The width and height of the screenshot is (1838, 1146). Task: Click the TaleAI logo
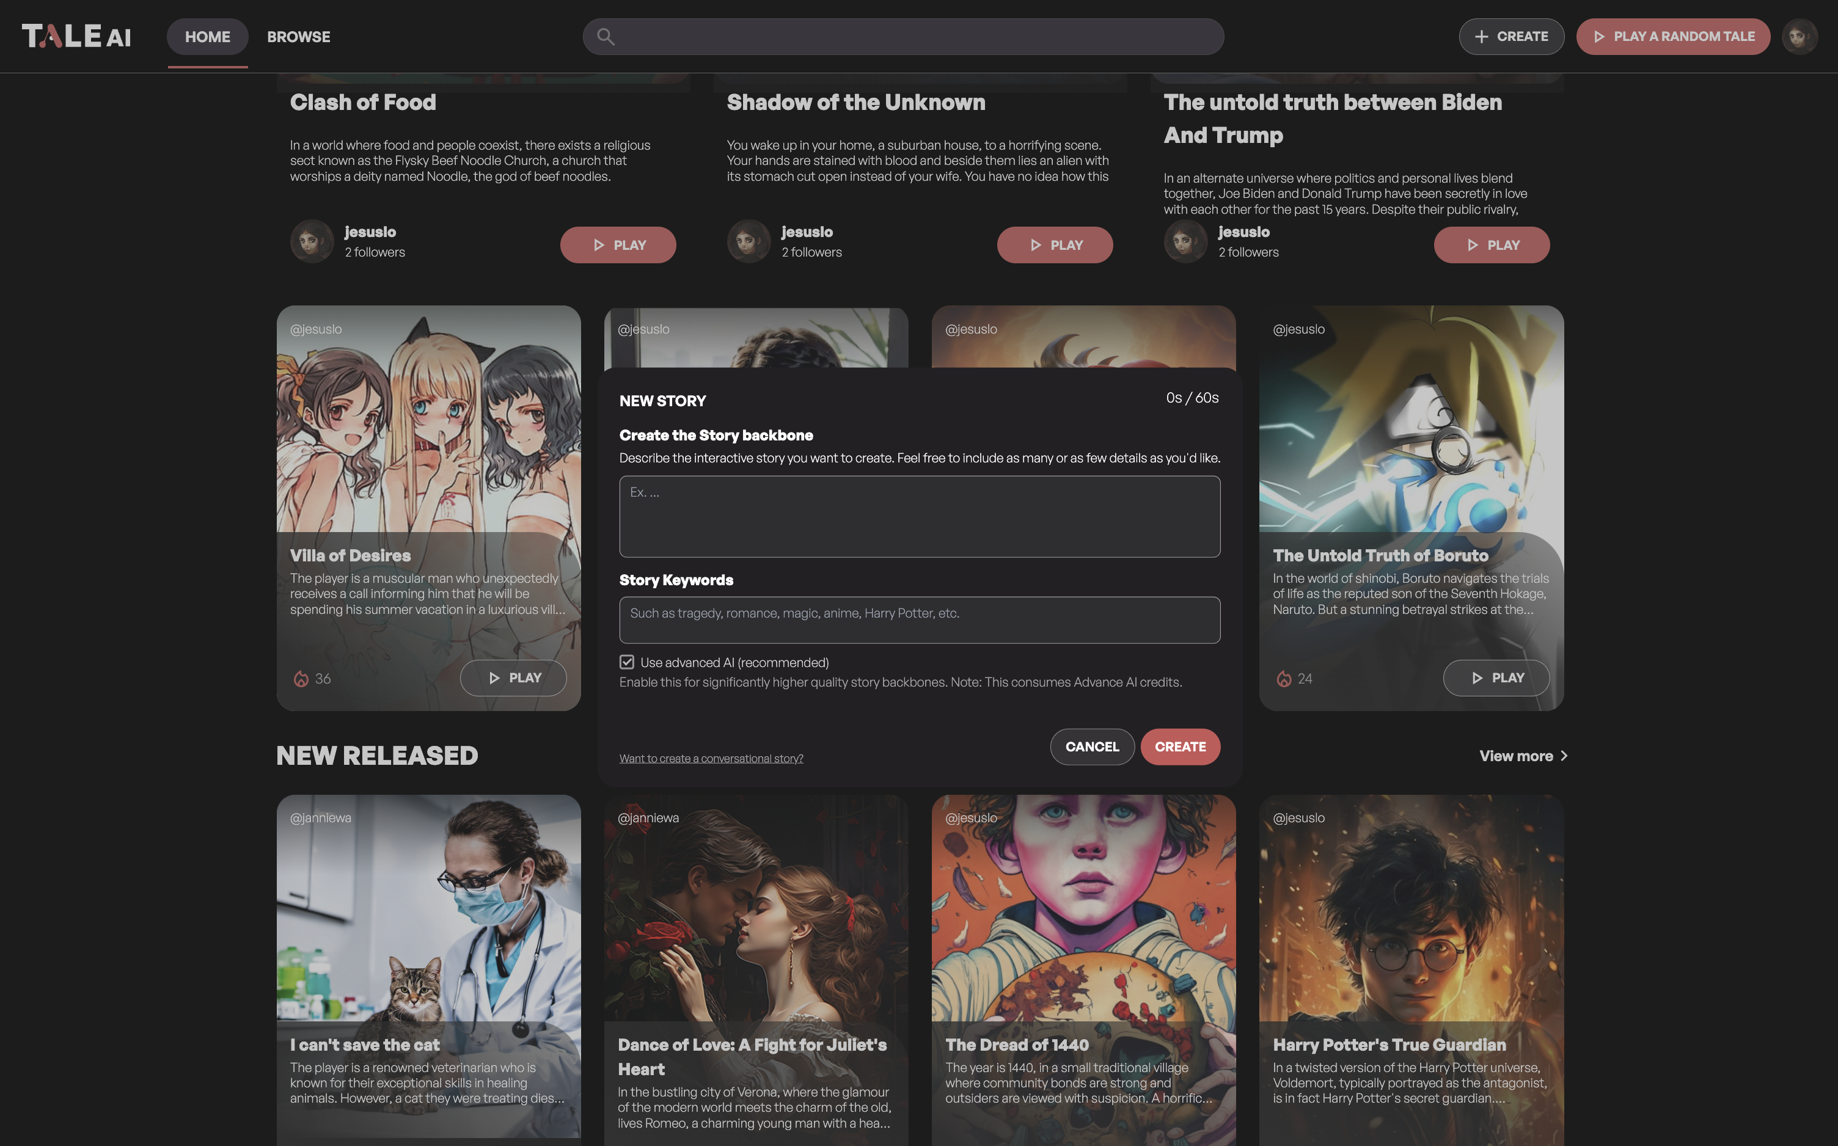76,37
